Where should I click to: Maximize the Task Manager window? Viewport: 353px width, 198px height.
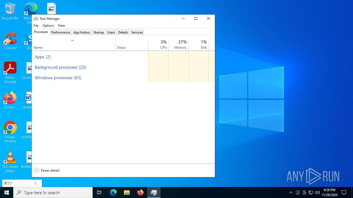[x=196, y=18]
